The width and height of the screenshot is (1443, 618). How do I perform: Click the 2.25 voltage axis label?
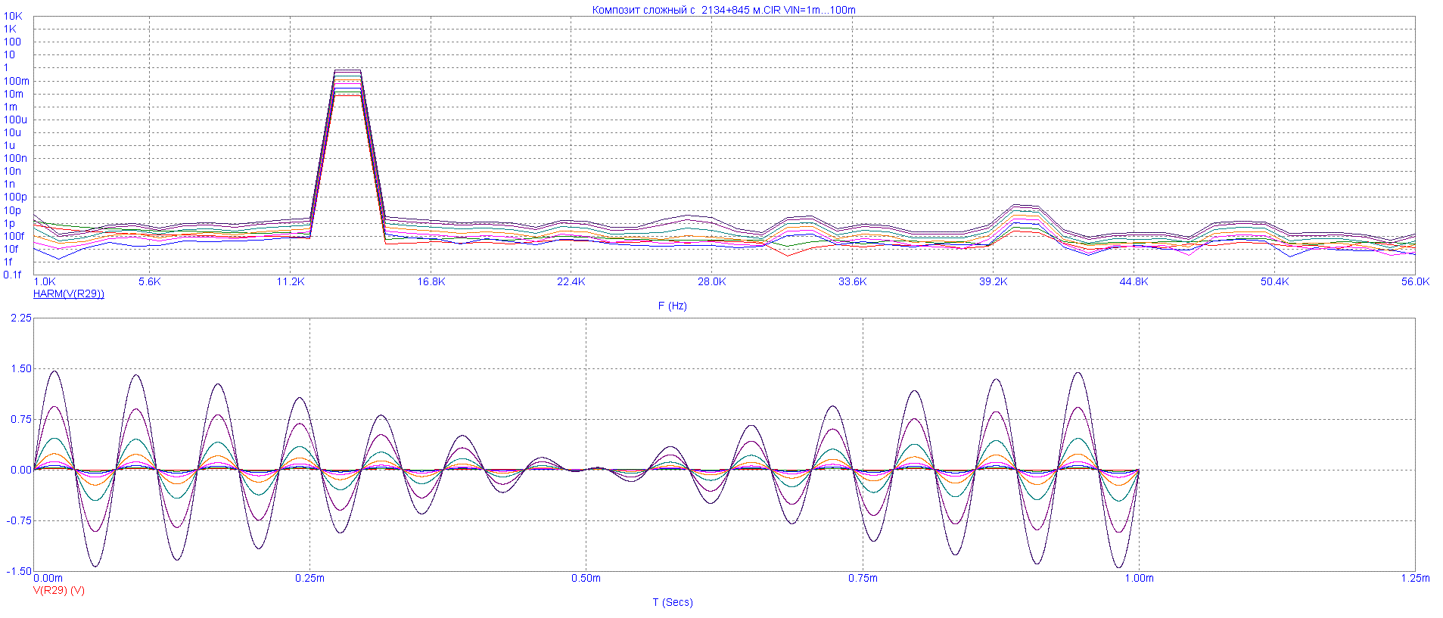pyautogui.click(x=21, y=318)
